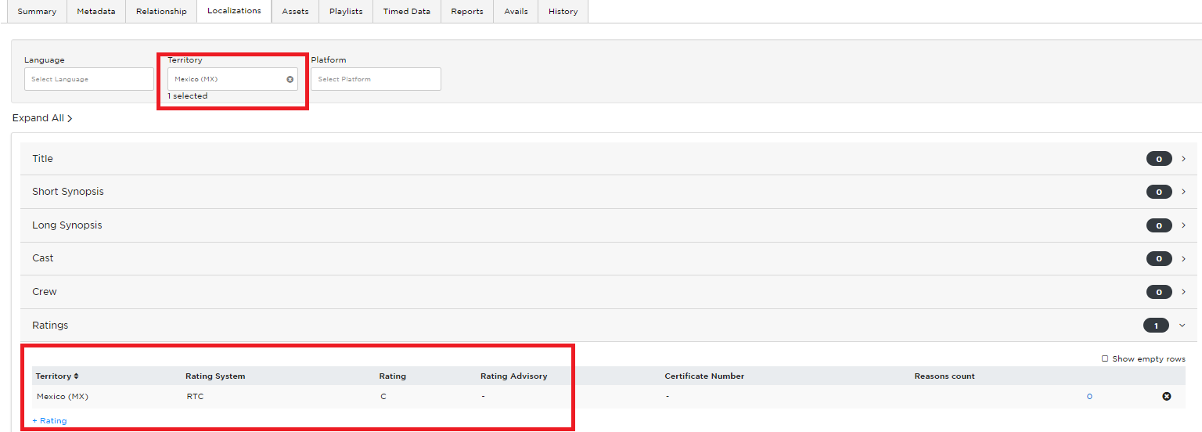Click the Reasons count column header
Viewport: 1202px width, 432px height.
pos(945,376)
